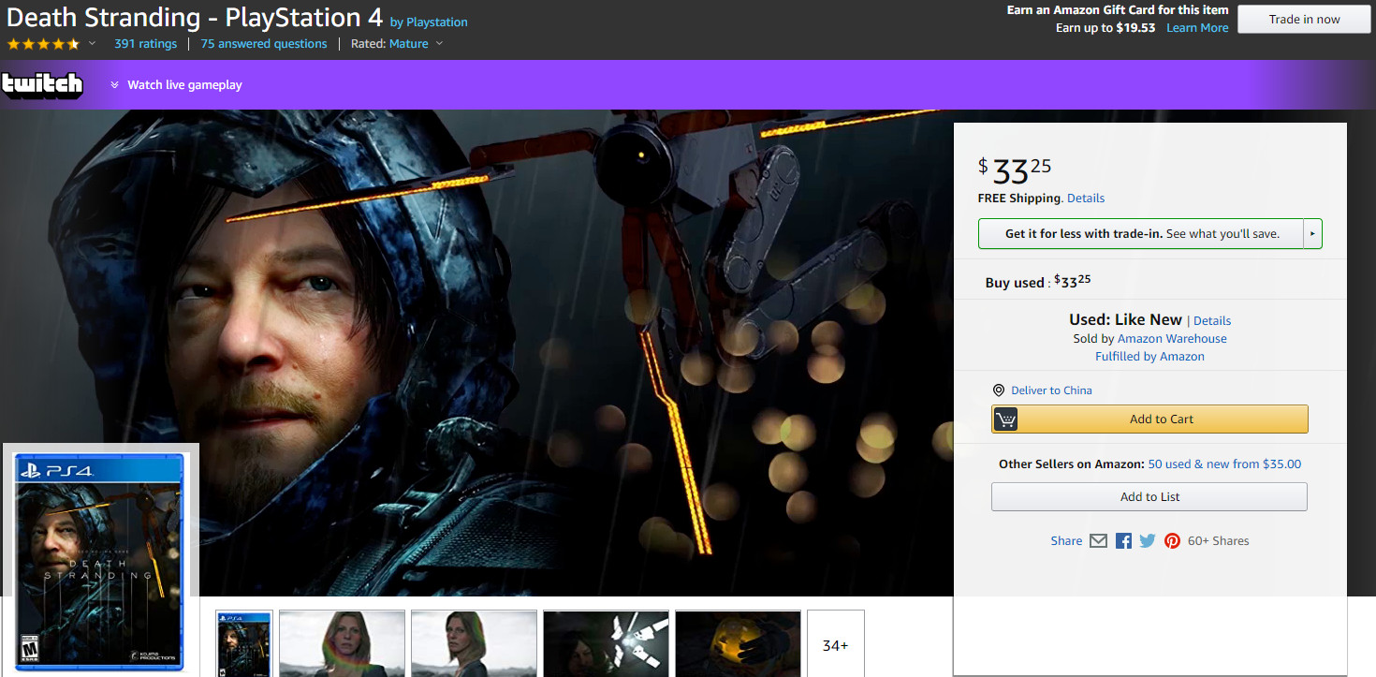Share on Pinterest icon
Viewport: 1376px width, 677px height.
1172,541
